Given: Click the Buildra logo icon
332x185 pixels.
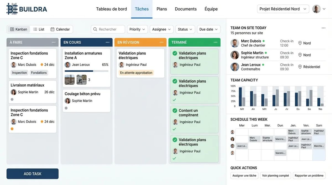Looking at the screenshot, I should (x=12, y=9).
